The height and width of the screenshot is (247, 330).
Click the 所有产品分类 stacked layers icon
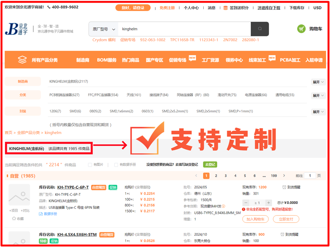pos(23,60)
